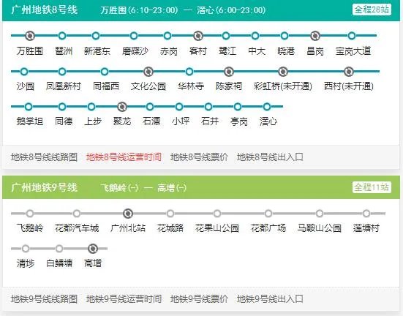The width and height of the screenshot is (403, 316).
Task: Select the 石井 station circle
Action: coord(208,107)
